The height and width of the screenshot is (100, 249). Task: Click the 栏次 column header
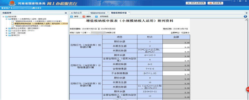[x=150, y=37]
